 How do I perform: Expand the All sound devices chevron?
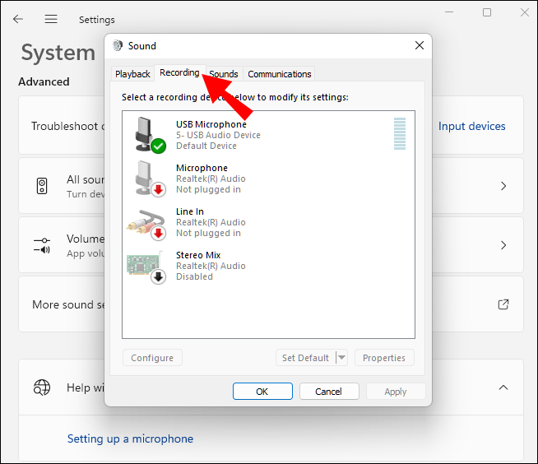503,186
